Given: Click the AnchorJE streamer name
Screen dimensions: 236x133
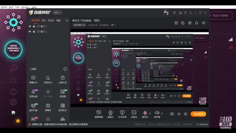Looking at the screenshot, I should coord(93,25).
